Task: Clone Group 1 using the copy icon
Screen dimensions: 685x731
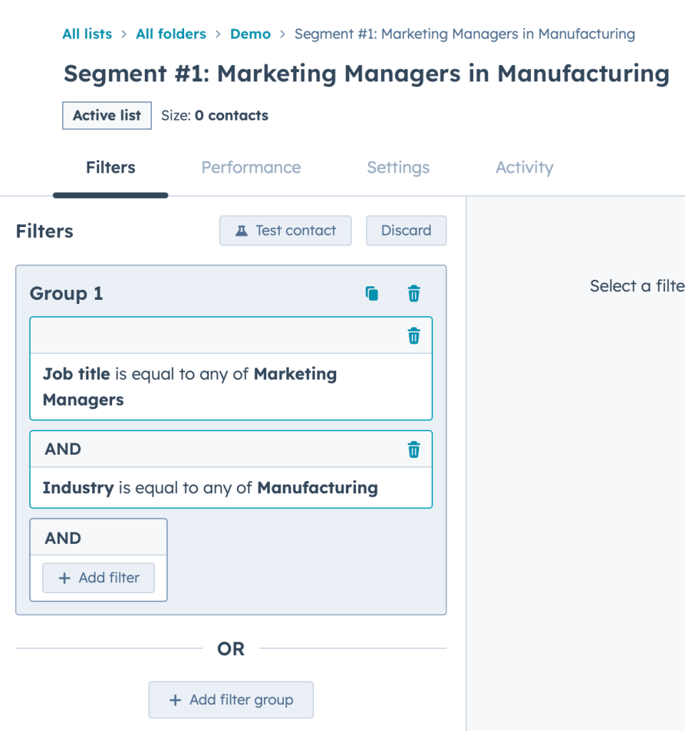Action: click(372, 293)
